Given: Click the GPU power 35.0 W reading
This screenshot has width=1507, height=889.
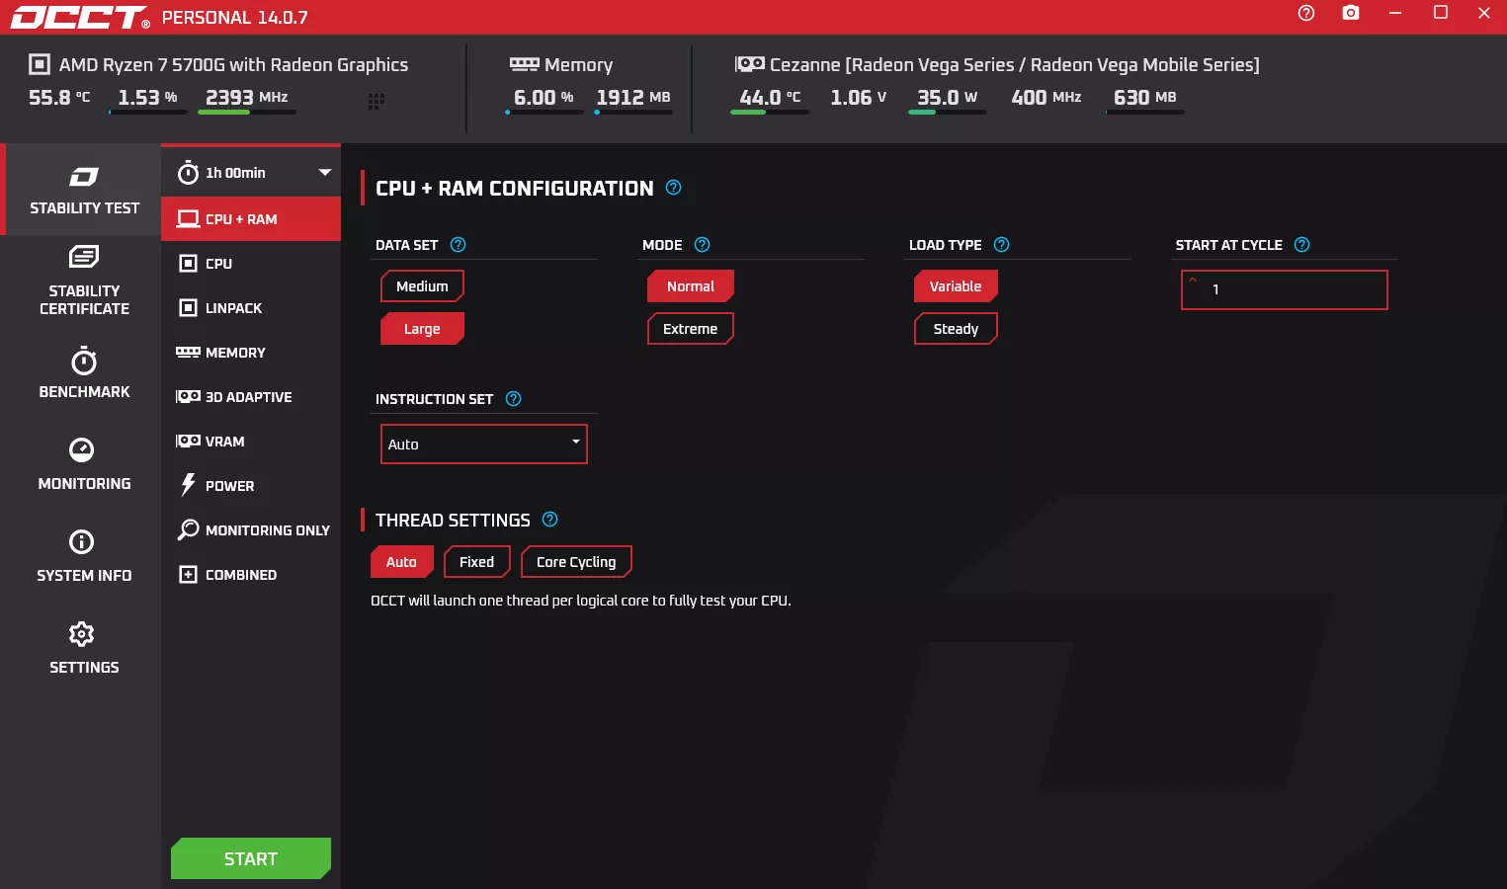Looking at the screenshot, I should click(x=948, y=97).
